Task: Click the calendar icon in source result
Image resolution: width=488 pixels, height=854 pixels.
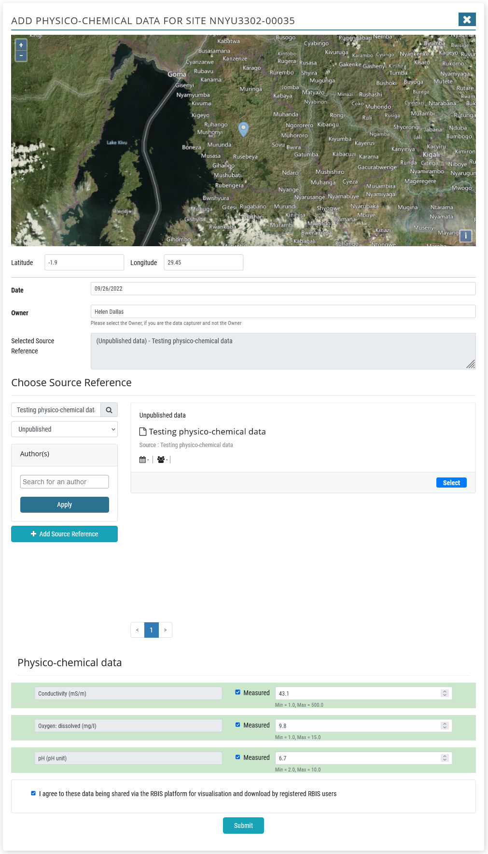Action: click(142, 460)
